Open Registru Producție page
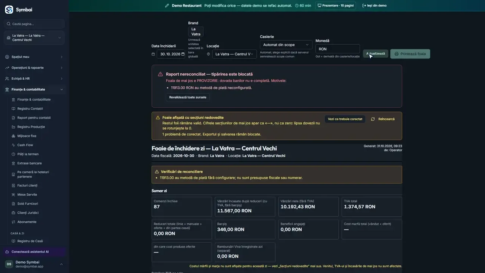 point(37,127)
